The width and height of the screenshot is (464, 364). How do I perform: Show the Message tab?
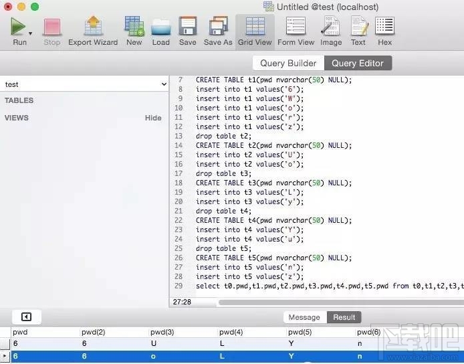[x=304, y=317]
